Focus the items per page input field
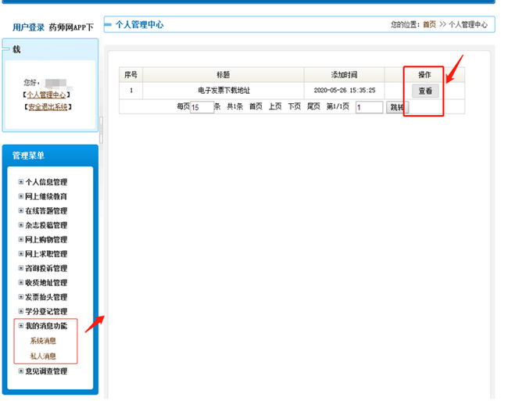This screenshot has width=508, height=401. click(202, 107)
